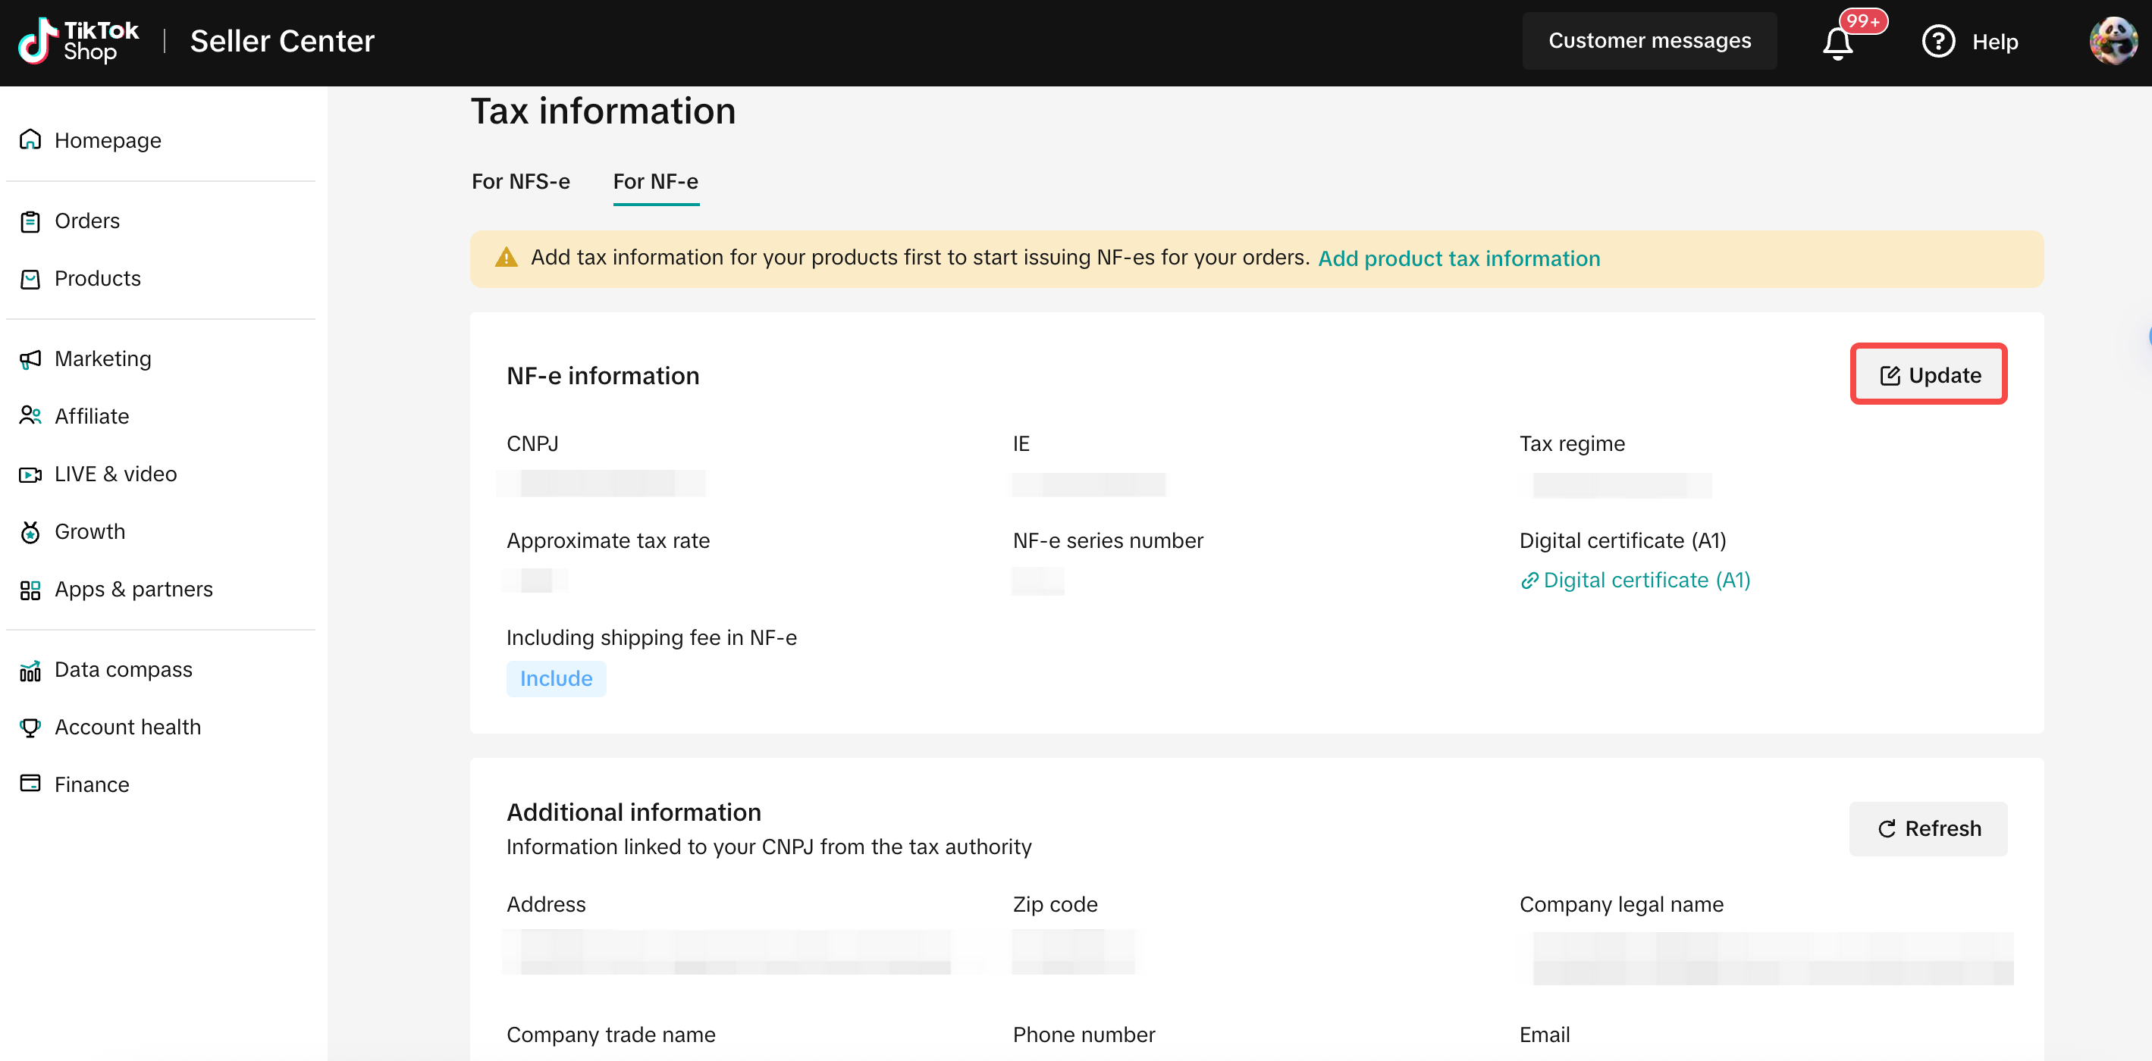Click the Tax information heading
The height and width of the screenshot is (1061, 2152).
click(603, 111)
